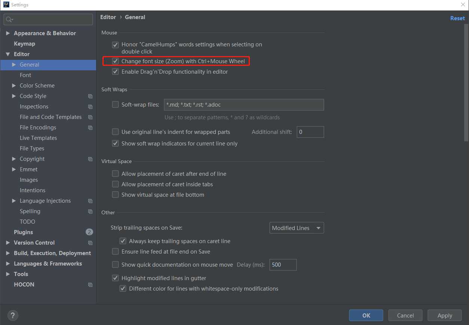Screen dimensions: 469x325
Task: Enable Use original line's indent checkbox
Action: 115,132
